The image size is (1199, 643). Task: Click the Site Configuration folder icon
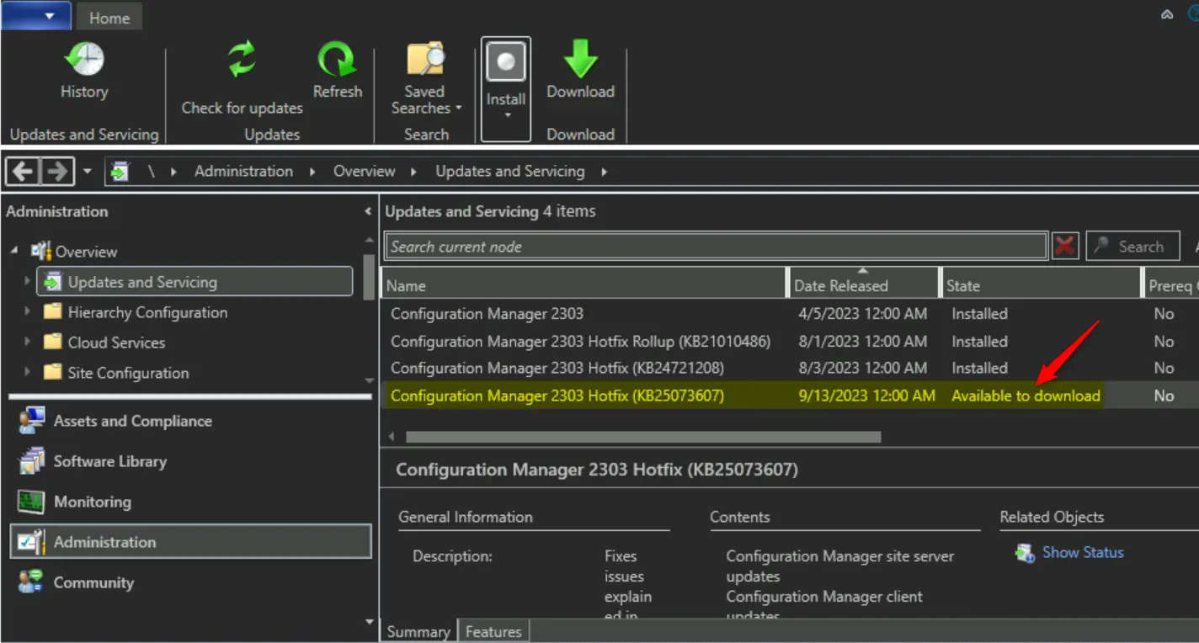point(53,373)
